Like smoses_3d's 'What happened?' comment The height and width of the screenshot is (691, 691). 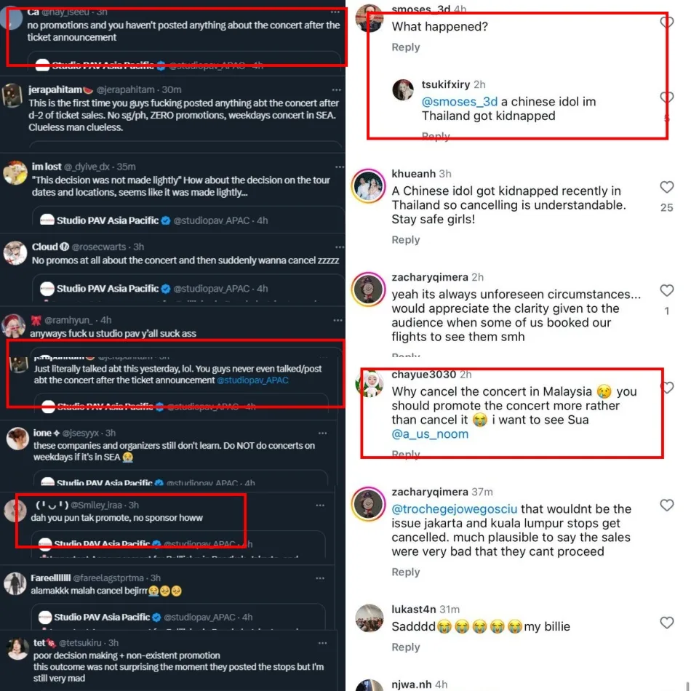(666, 23)
